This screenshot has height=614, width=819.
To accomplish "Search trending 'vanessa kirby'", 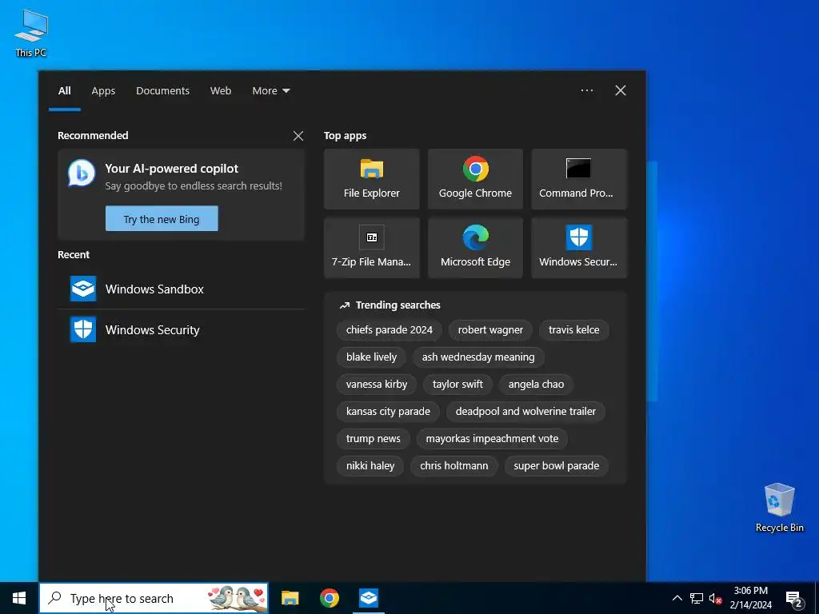I will pos(377,385).
